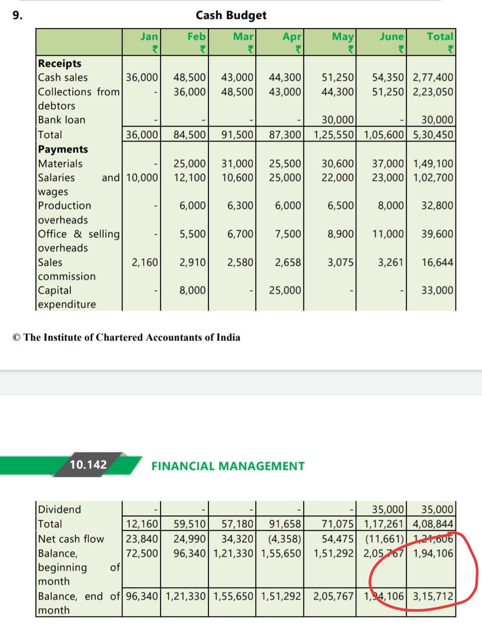This screenshot has width=482, height=626.
Task: Select the Bank loan May value 30,000
Action: (337, 120)
